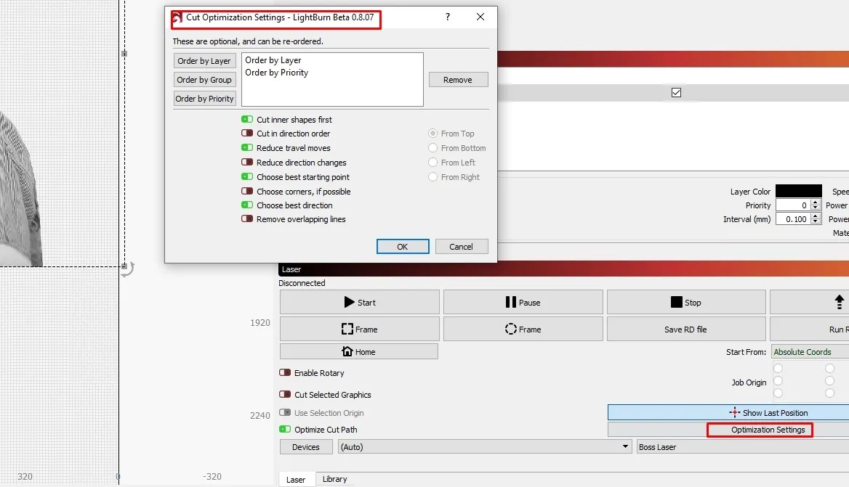Click the up-arrow send button beside Stop
Screen dimensions: 849x487
coord(810,302)
